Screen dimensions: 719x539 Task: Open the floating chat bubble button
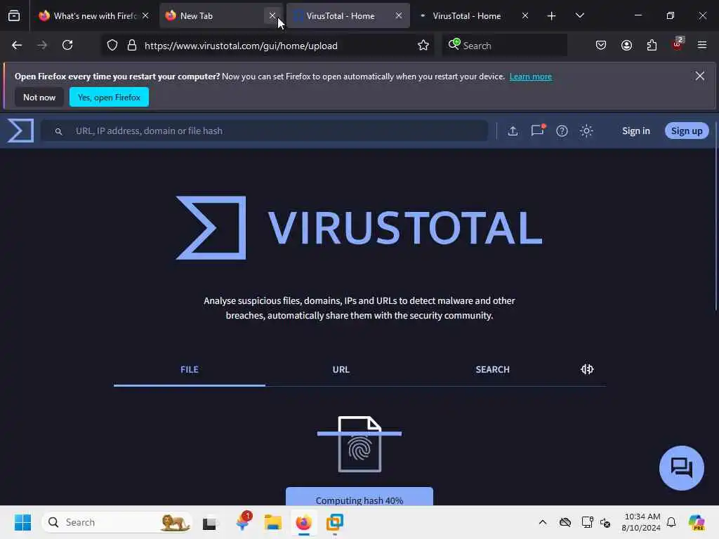[x=681, y=468]
